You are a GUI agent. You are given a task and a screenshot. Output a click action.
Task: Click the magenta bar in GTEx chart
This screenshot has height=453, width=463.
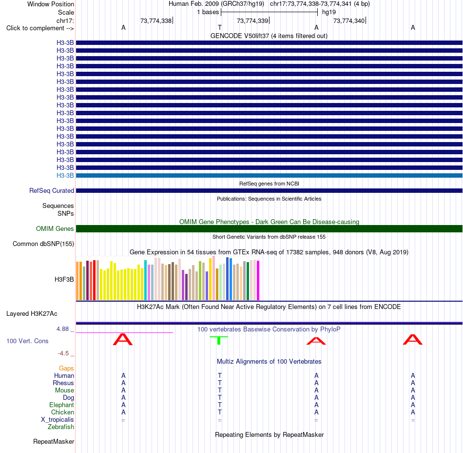point(258,280)
